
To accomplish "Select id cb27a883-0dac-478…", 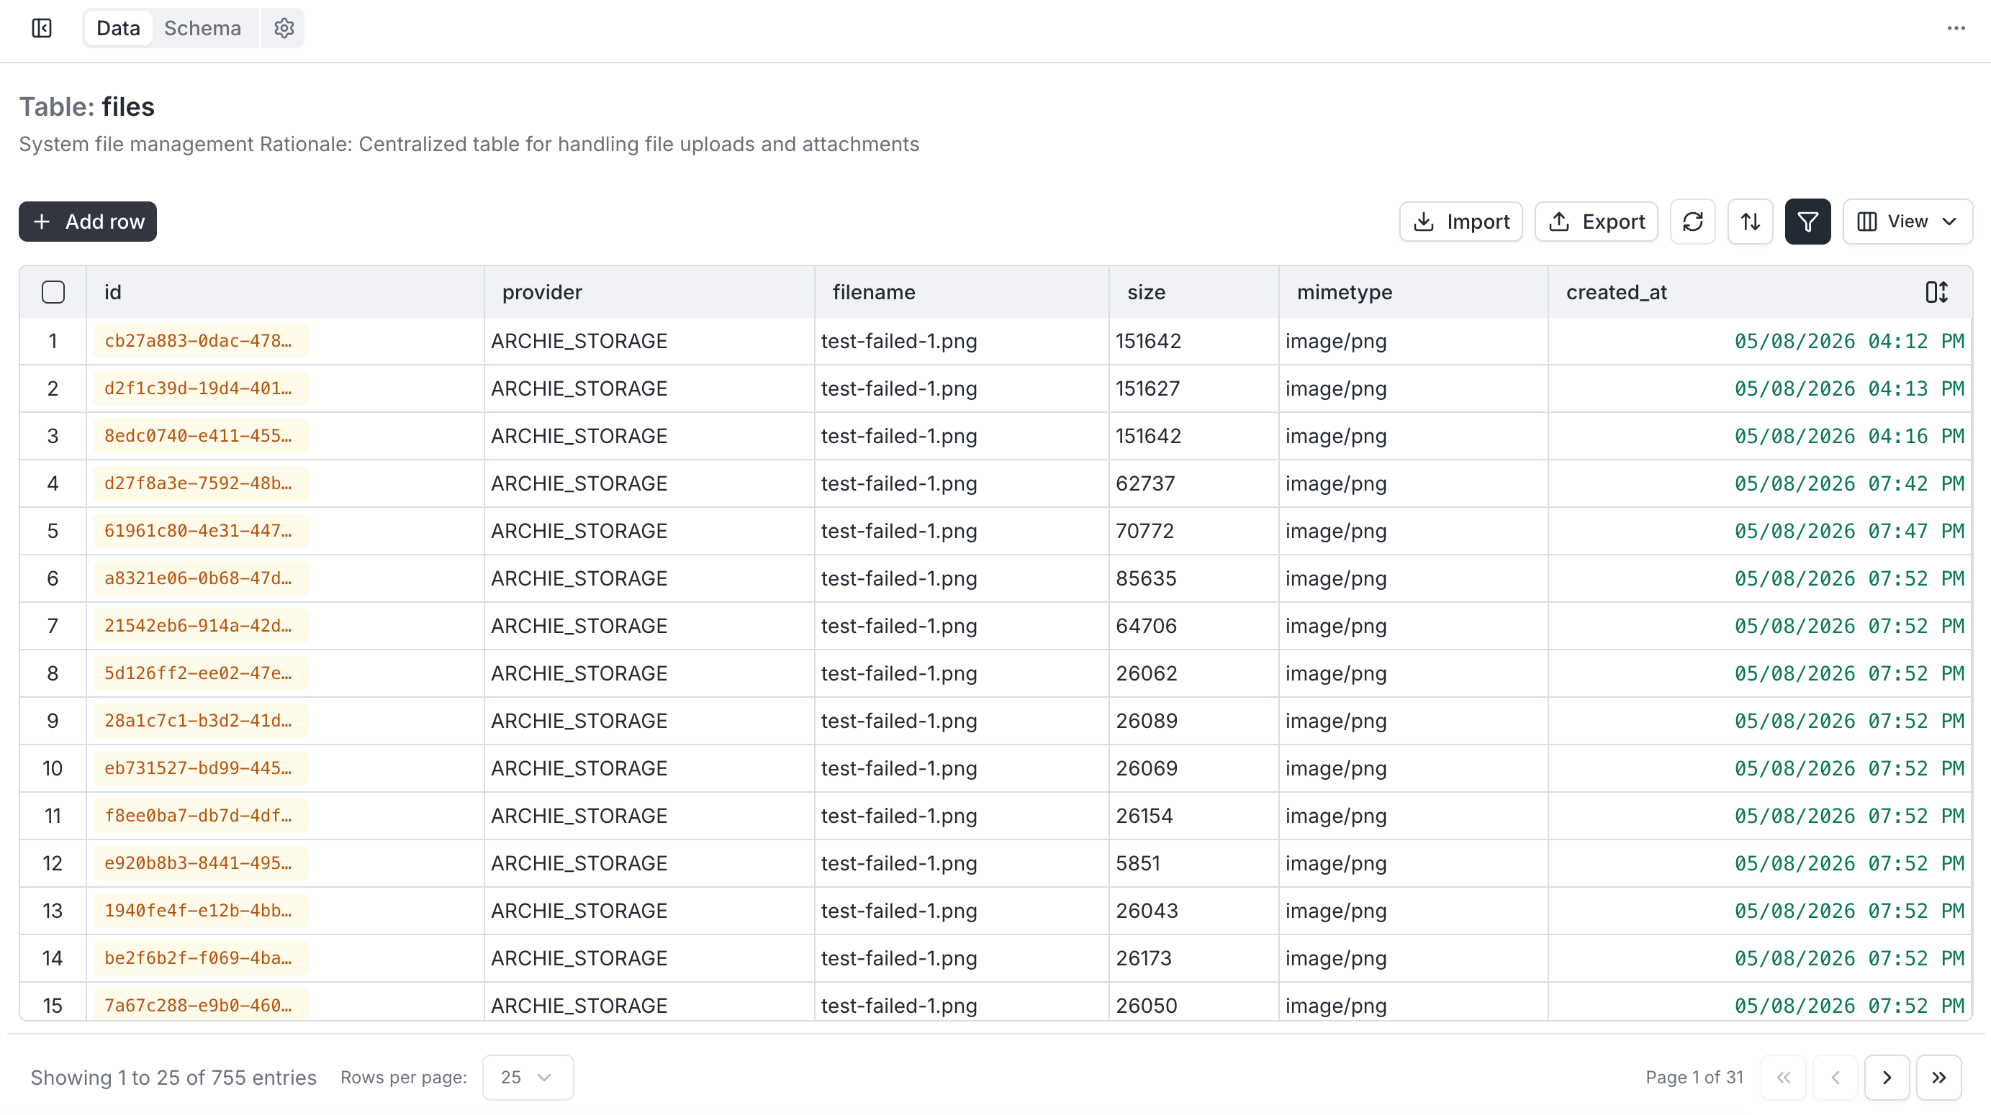I will pos(199,341).
